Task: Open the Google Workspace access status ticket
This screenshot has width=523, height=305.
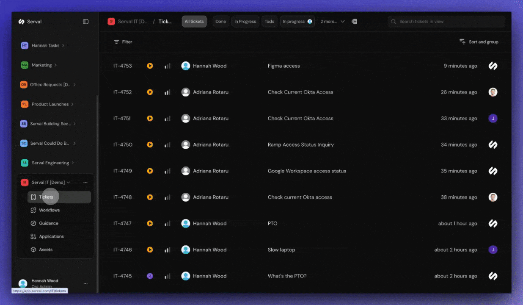Action: (x=307, y=171)
